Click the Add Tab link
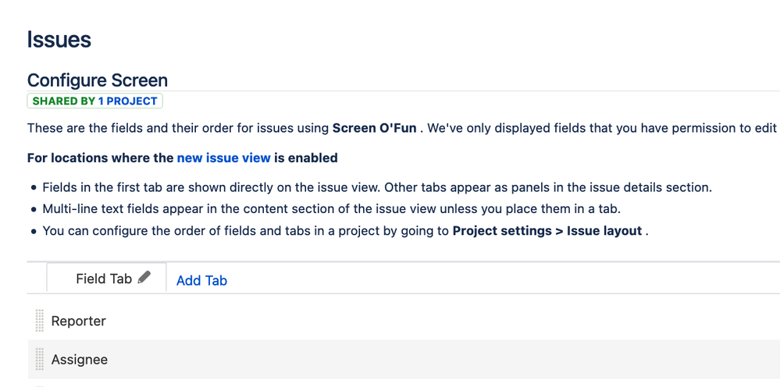Viewport: 780px width, 387px height. click(x=201, y=280)
